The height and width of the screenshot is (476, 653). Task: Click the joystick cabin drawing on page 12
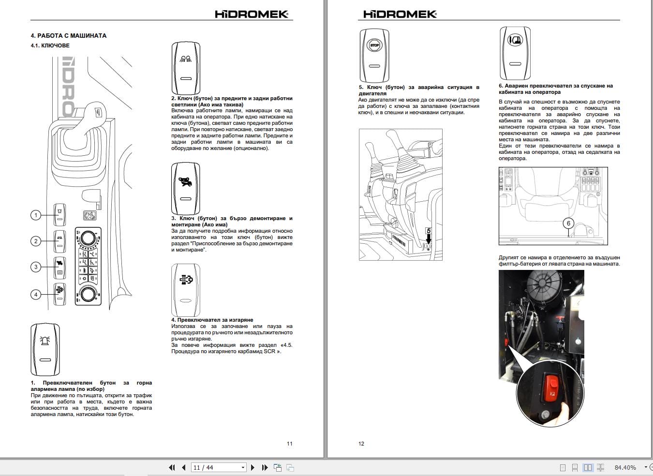click(401, 194)
